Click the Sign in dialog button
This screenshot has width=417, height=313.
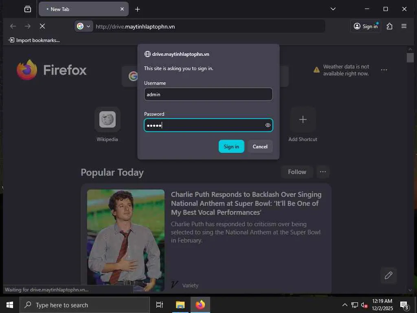tap(231, 146)
